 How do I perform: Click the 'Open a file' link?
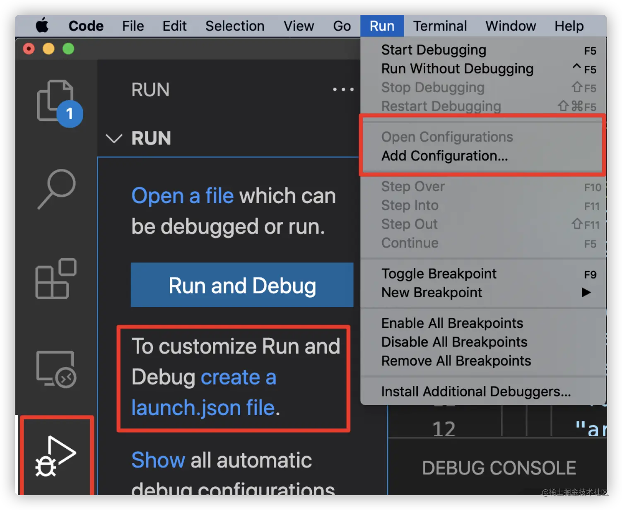coord(183,196)
